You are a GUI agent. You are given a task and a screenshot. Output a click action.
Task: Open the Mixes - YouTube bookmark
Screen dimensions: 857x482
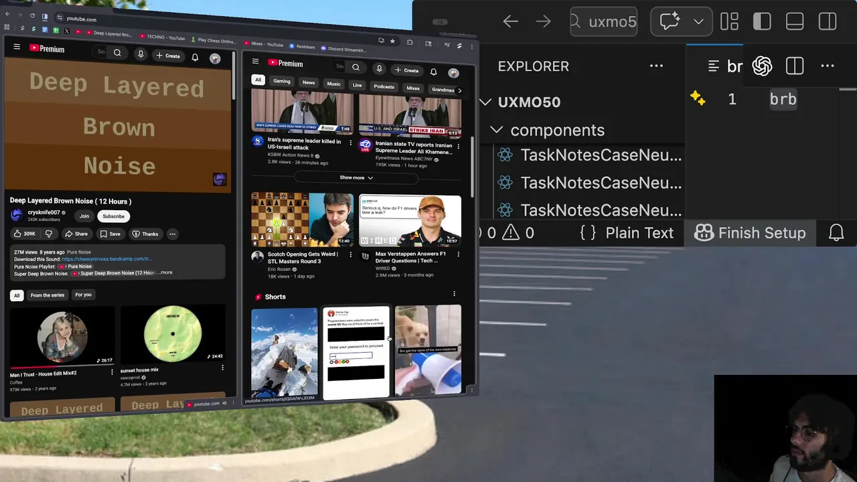pyautogui.click(x=264, y=44)
